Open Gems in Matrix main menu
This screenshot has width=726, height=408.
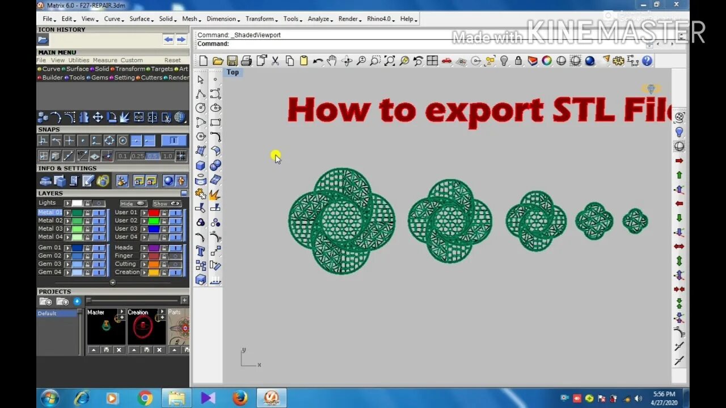pyautogui.click(x=97, y=78)
